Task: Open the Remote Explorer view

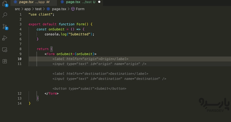Action: (5, 49)
